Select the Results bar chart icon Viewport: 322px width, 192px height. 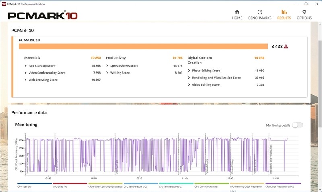pyautogui.click(x=284, y=12)
